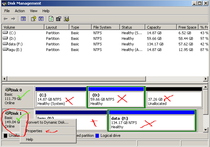Choose Properties in the context menu
This screenshot has height=147, width=210.
[48, 131]
